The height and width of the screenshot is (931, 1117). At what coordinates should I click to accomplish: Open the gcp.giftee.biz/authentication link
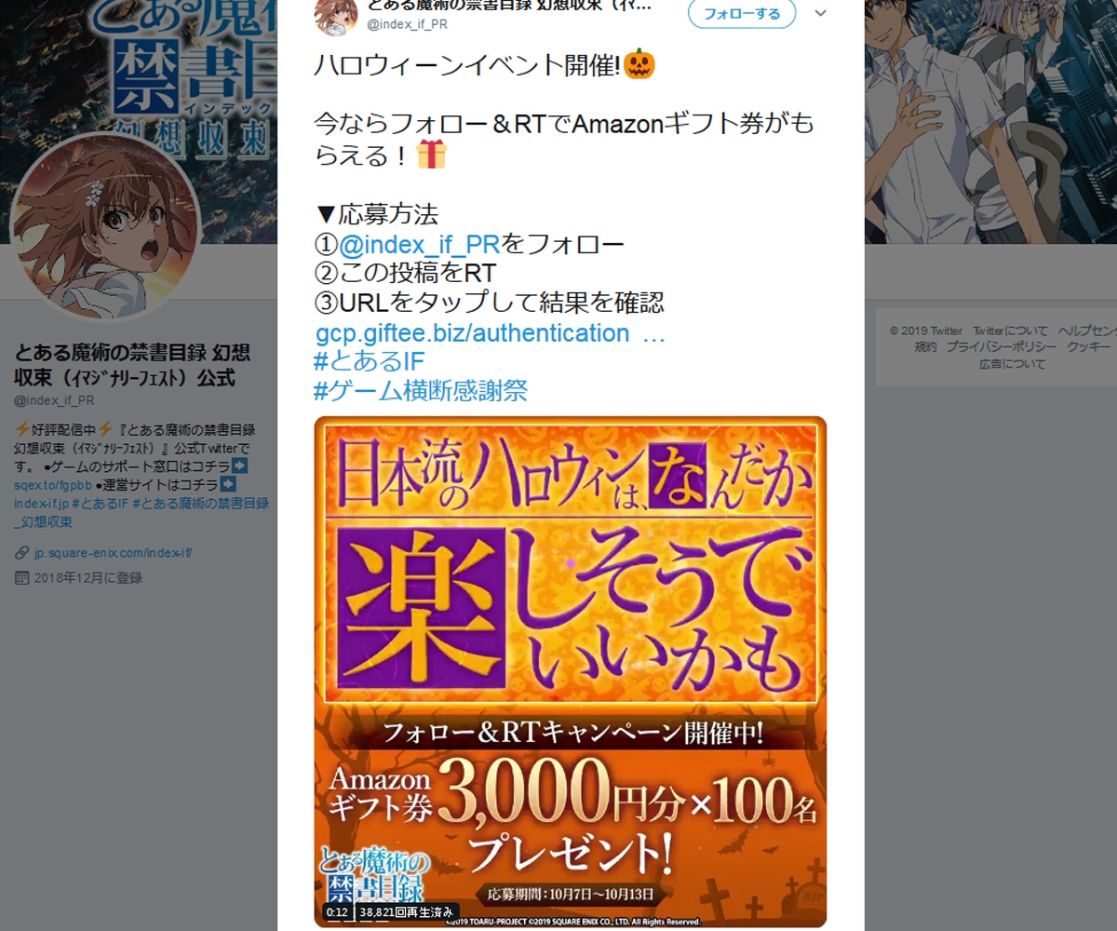coord(490,333)
